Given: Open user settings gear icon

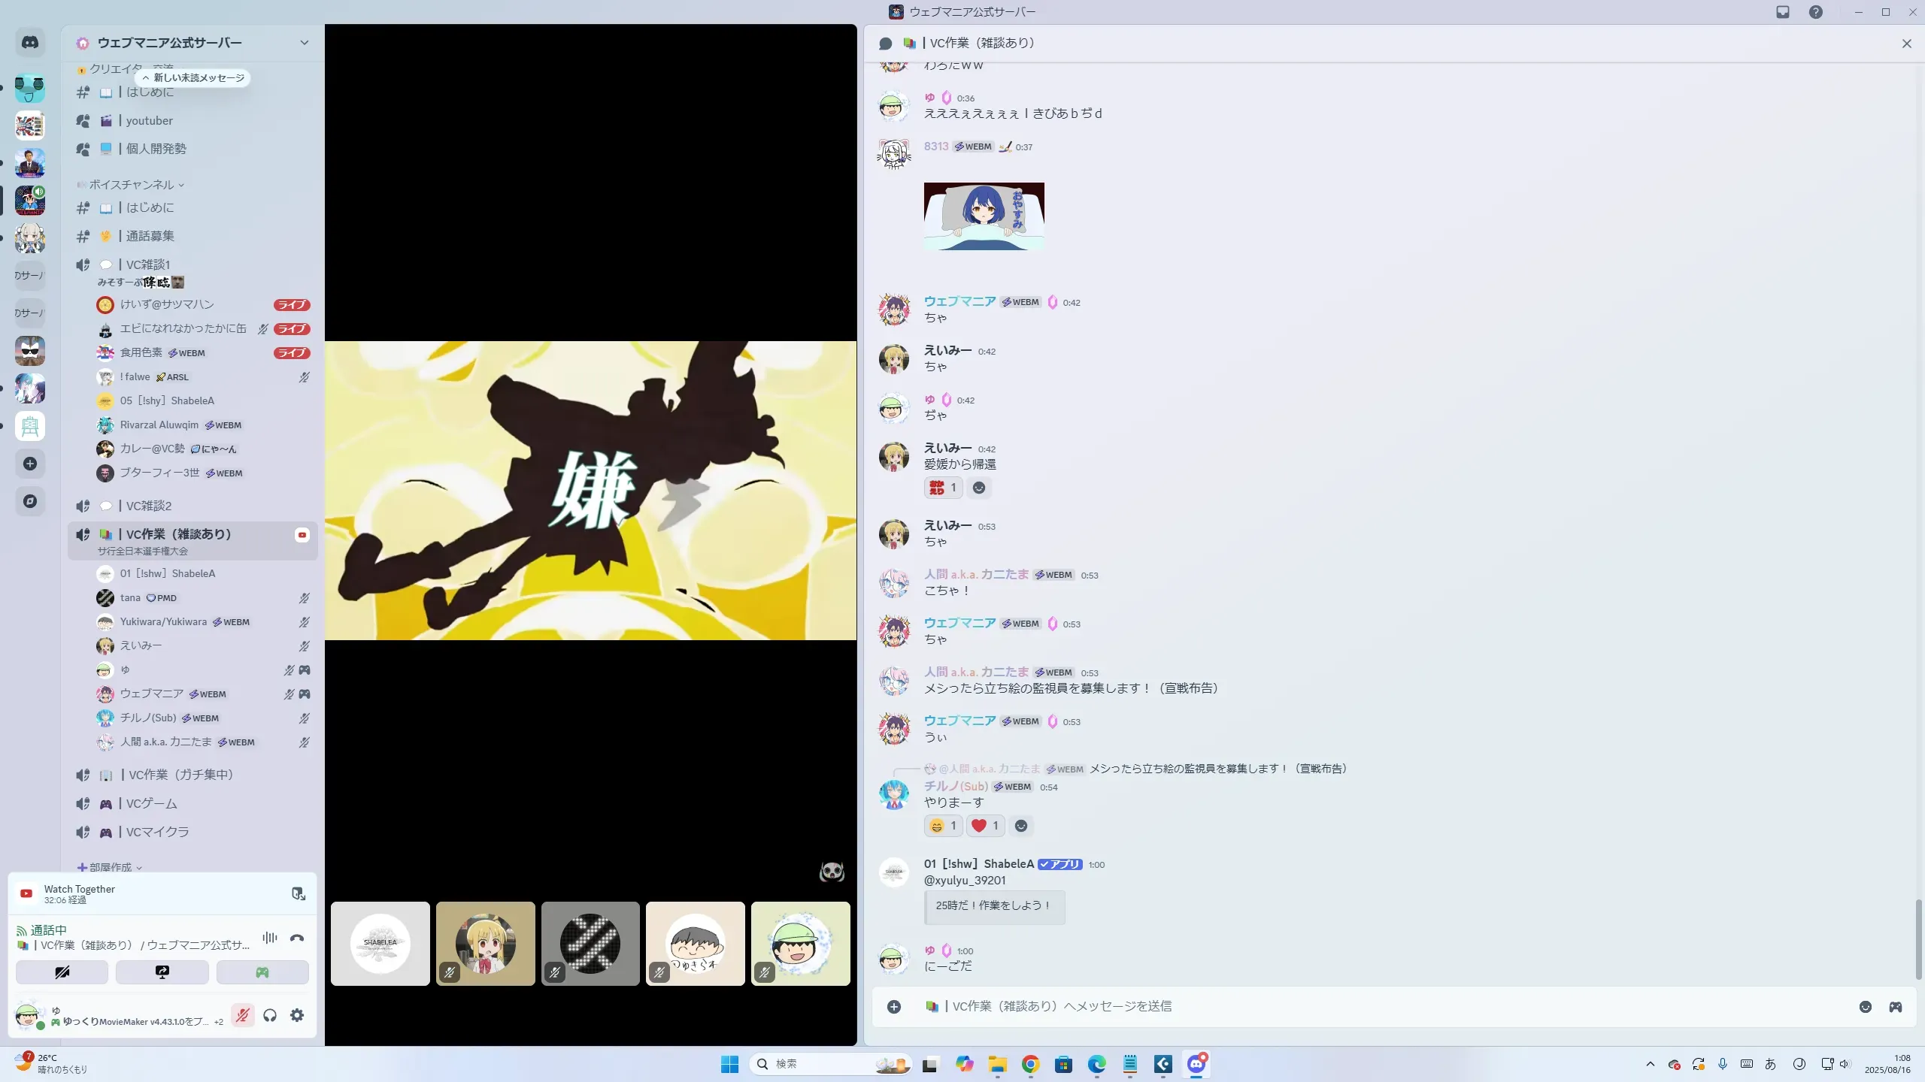Looking at the screenshot, I should click(297, 1015).
